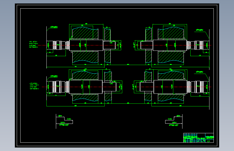
Task: Pick the upper hatched block in top-right view
Action: coord(171,33)
